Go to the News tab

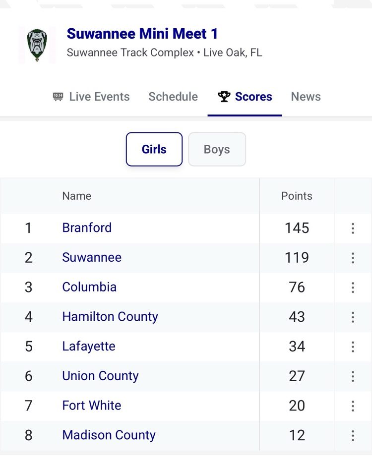(x=306, y=97)
